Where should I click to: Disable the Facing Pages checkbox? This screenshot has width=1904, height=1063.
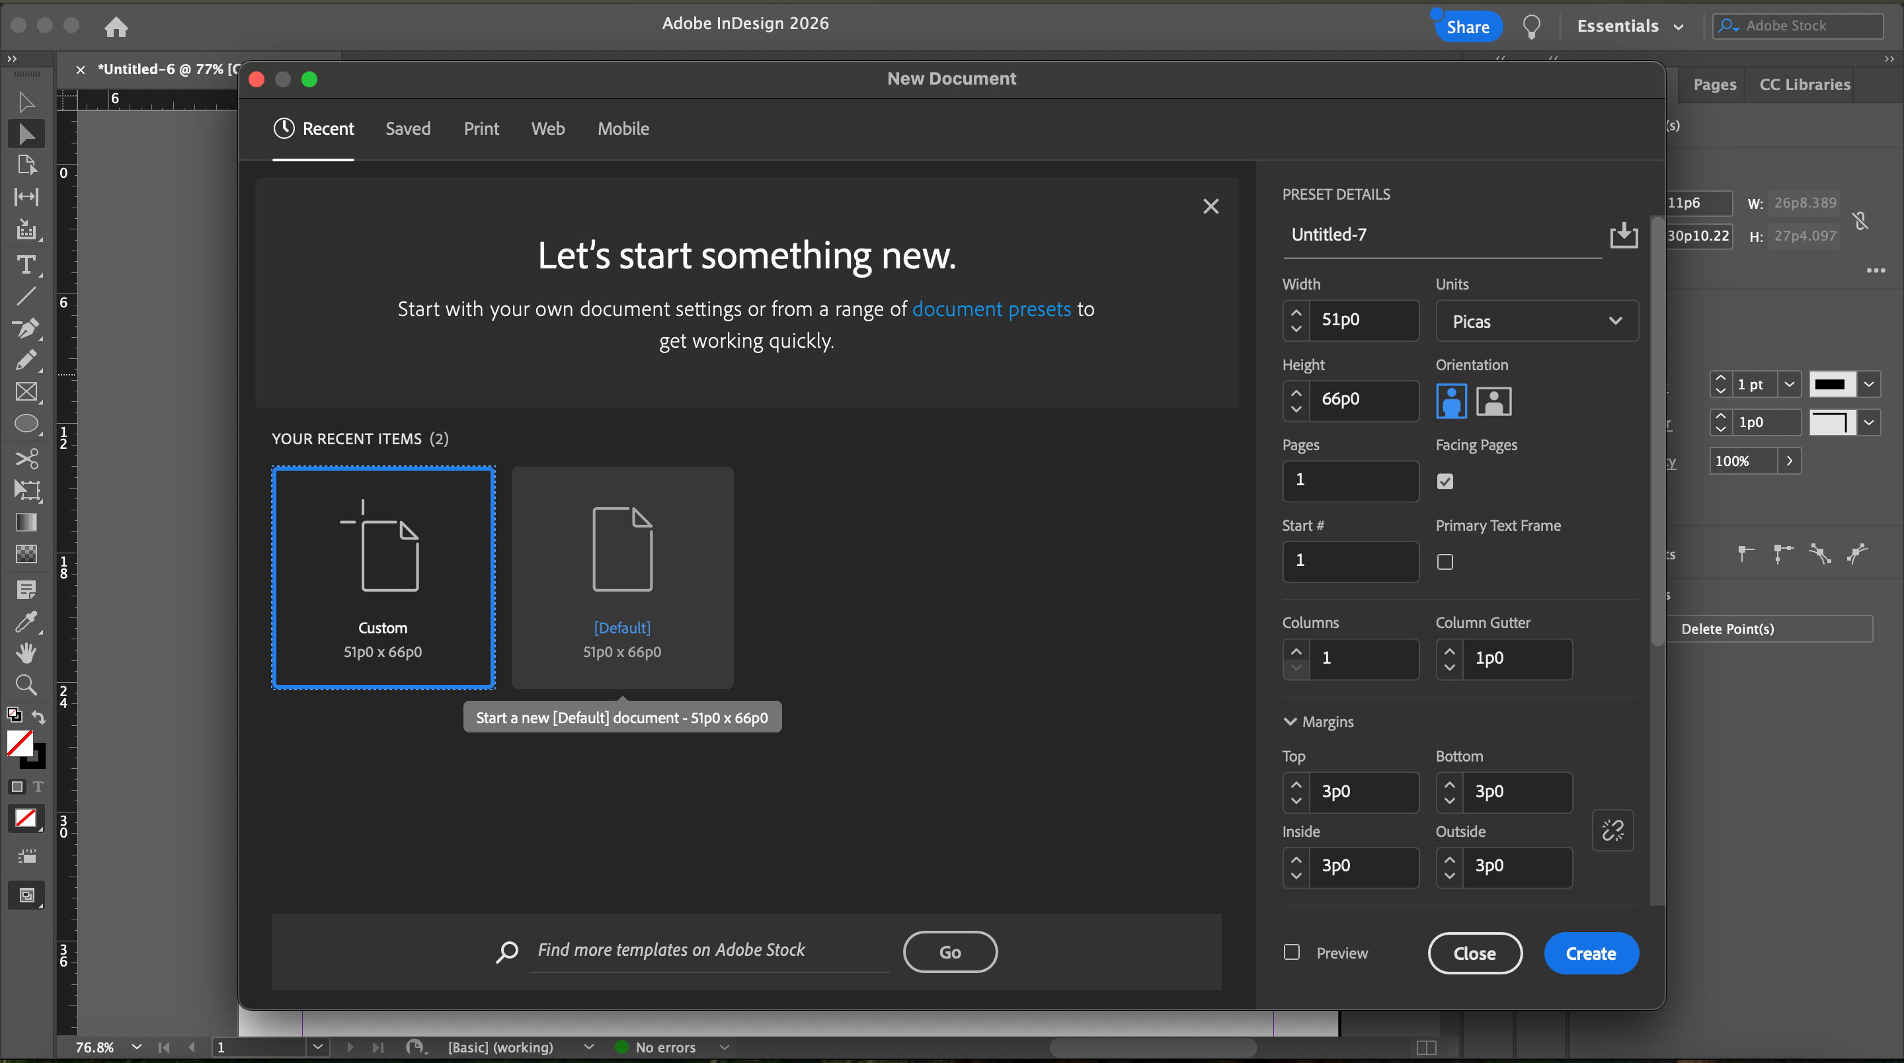click(x=1445, y=481)
